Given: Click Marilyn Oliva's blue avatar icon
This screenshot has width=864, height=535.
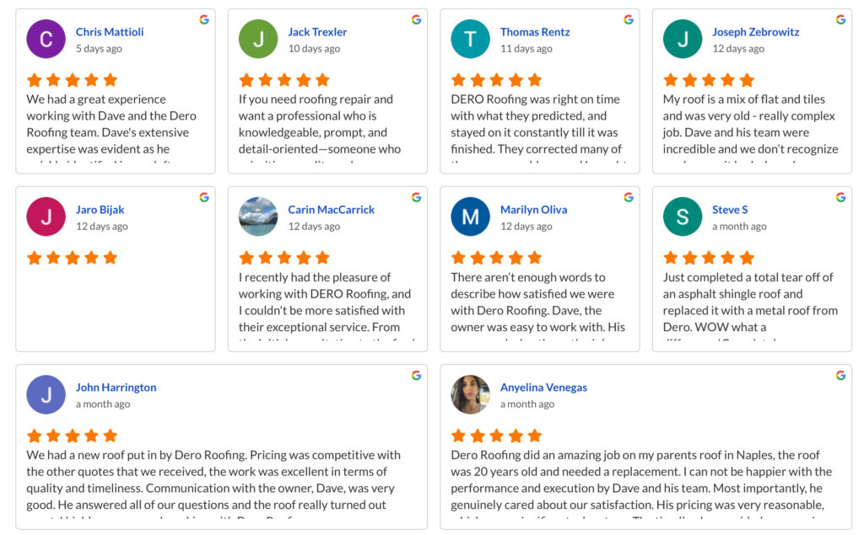Looking at the screenshot, I should click(x=470, y=217).
